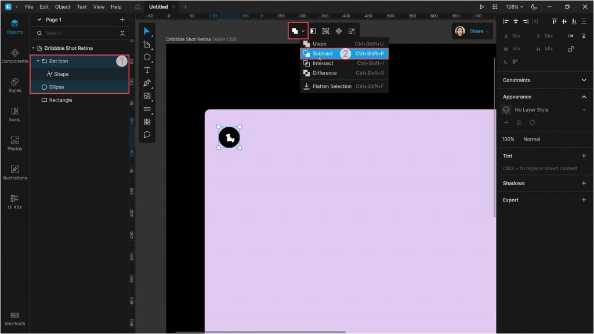The image size is (594, 334).
Task: Flip selection vertically
Action: 584,36
